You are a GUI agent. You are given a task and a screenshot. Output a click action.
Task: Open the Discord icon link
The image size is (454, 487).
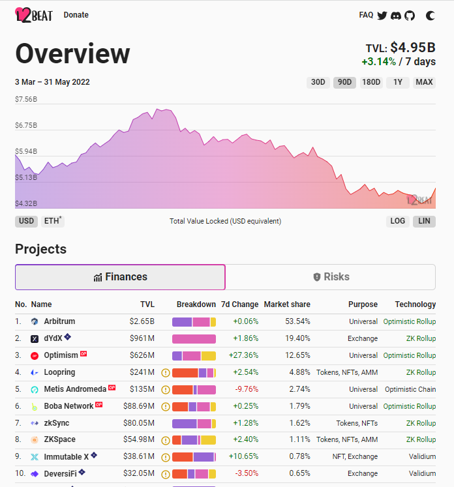(395, 16)
